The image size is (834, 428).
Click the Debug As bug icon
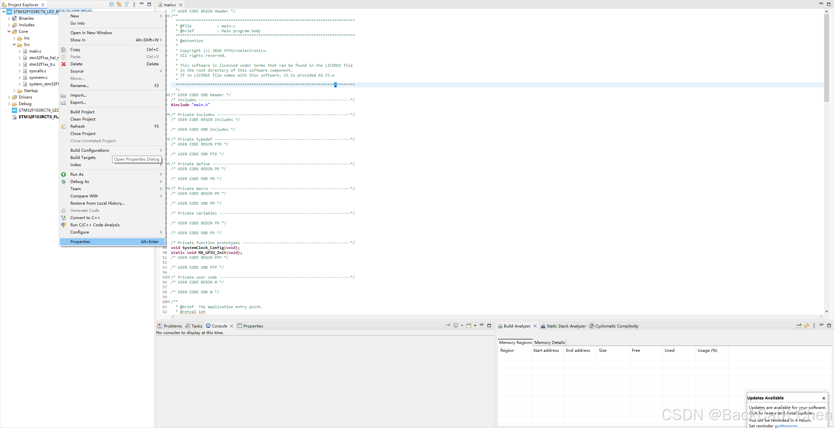point(63,182)
